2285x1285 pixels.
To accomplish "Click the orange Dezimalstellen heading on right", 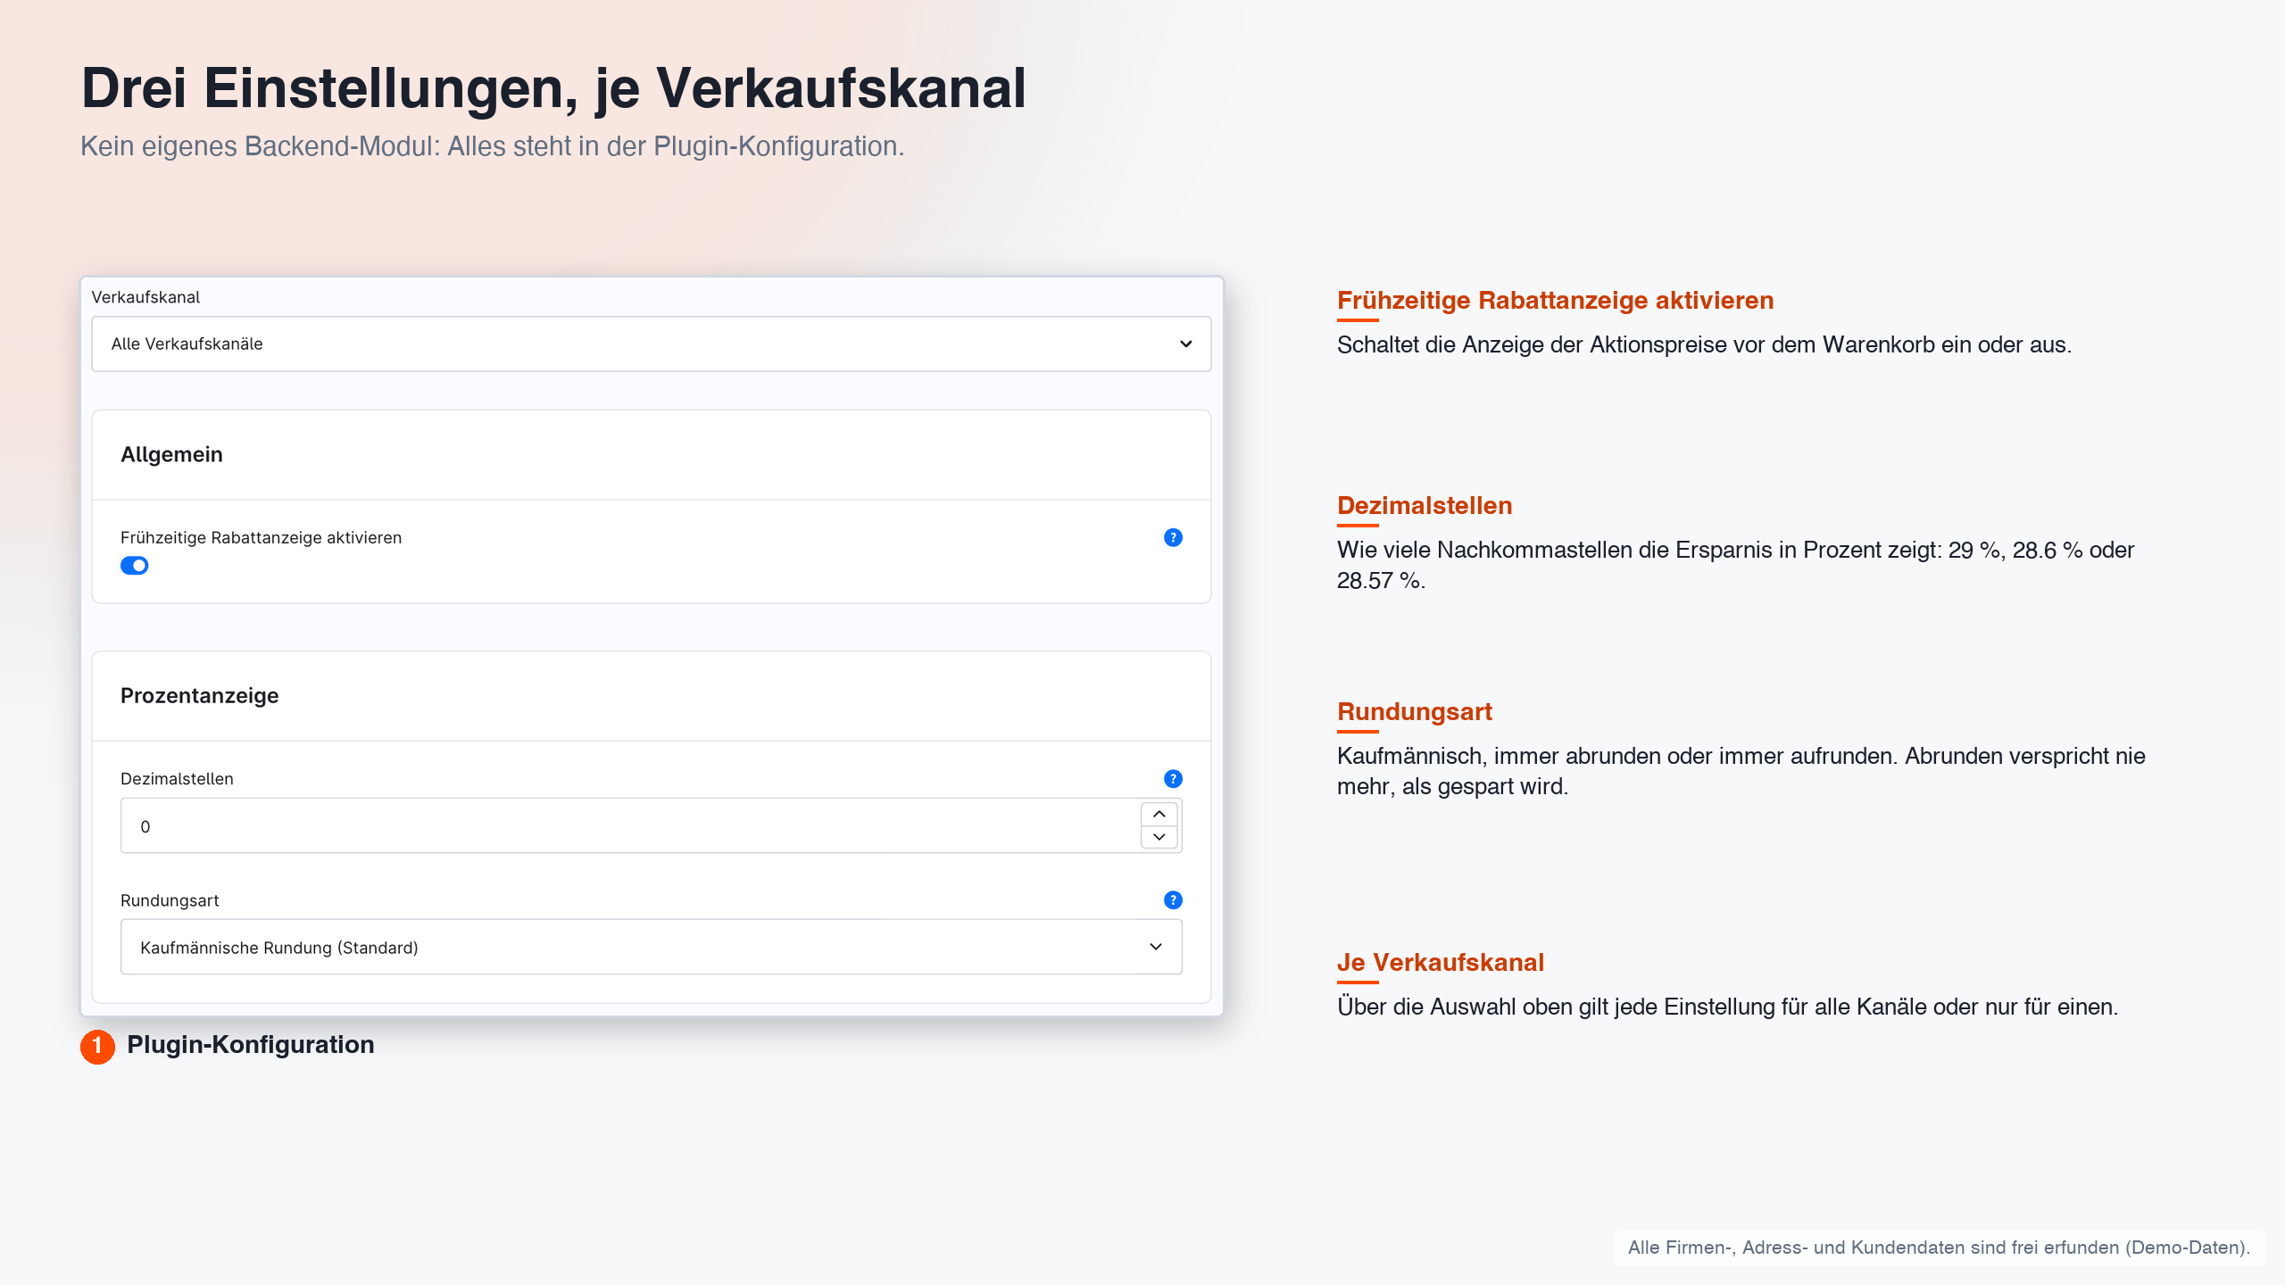I will click(1425, 505).
